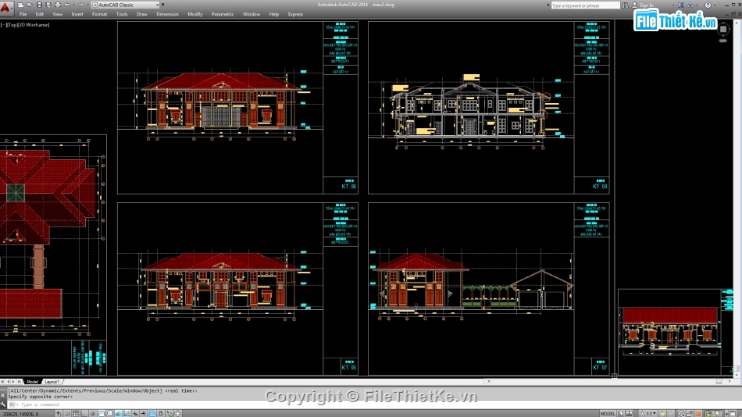The width and height of the screenshot is (742, 417).
Task: Close the command line window
Action: (x=3, y=395)
